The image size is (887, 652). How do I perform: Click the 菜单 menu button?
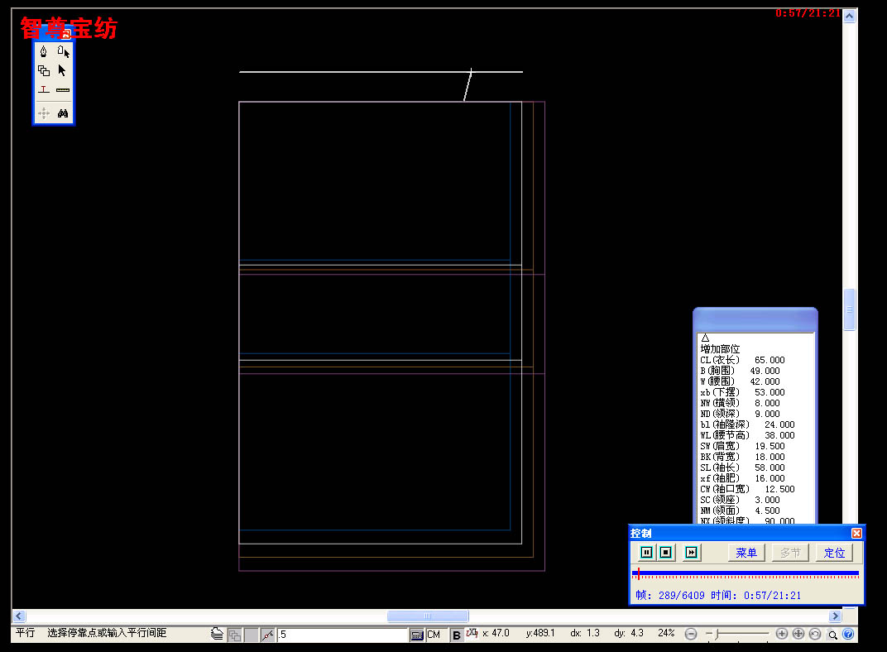[x=746, y=553]
